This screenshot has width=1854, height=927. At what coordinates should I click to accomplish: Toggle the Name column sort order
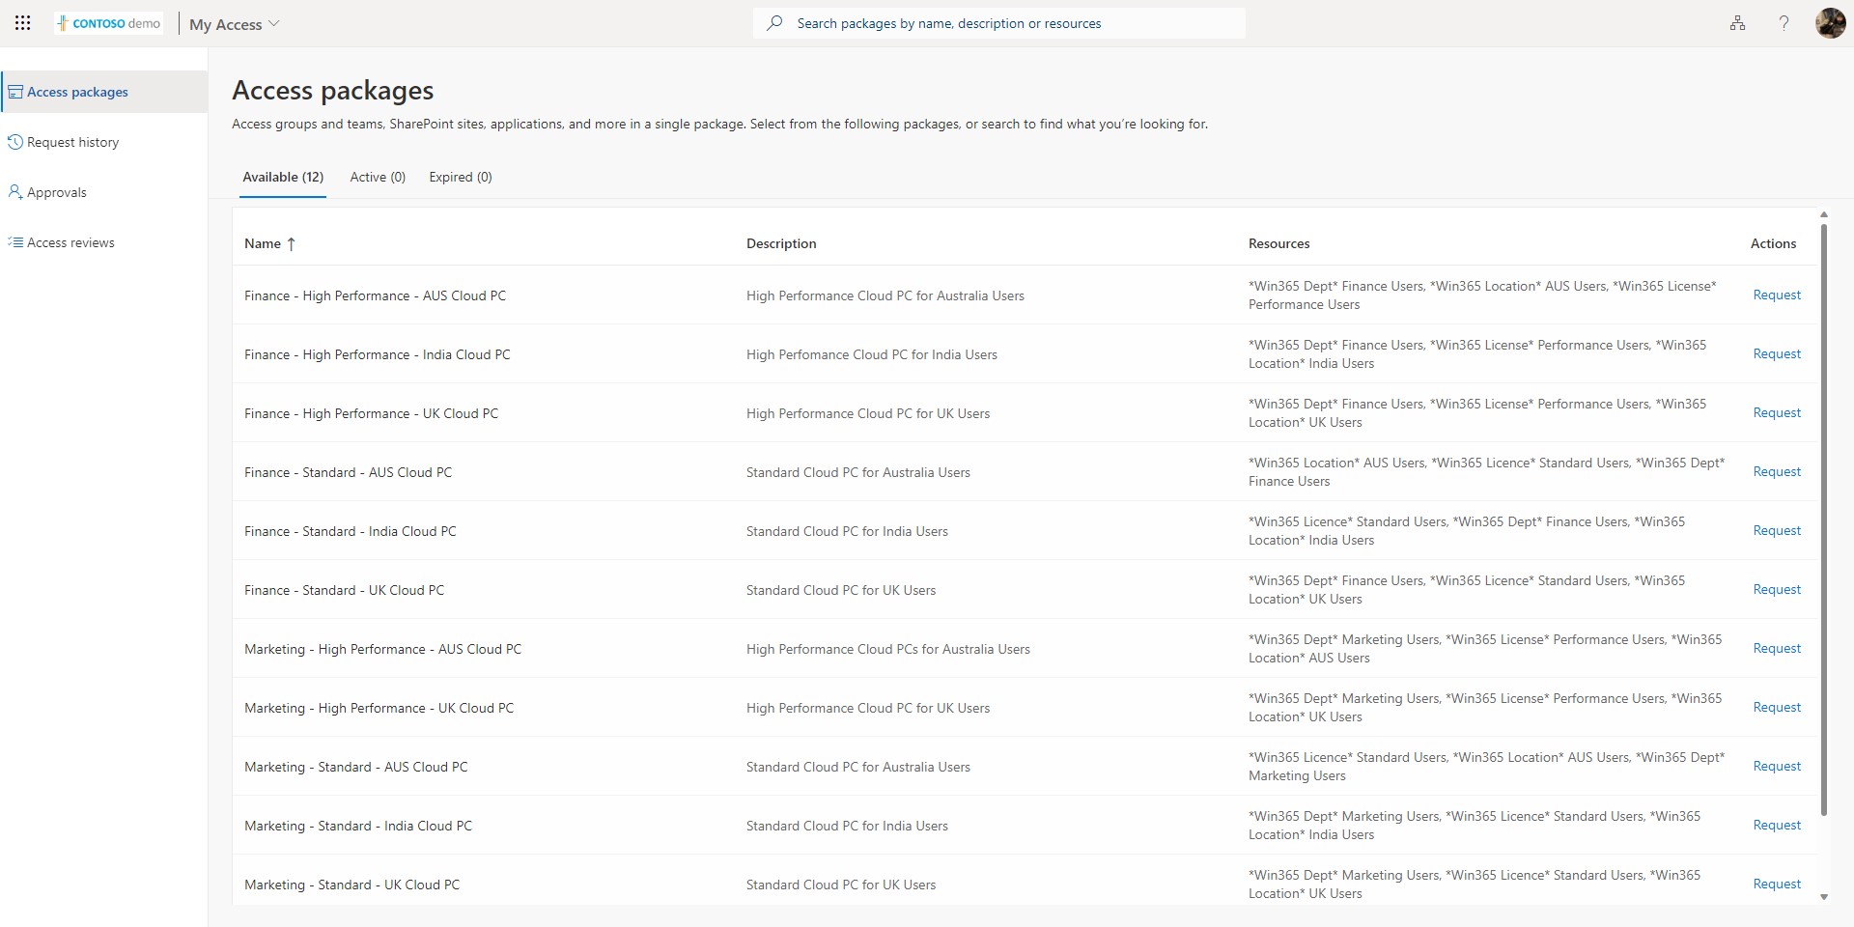[x=269, y=243]
